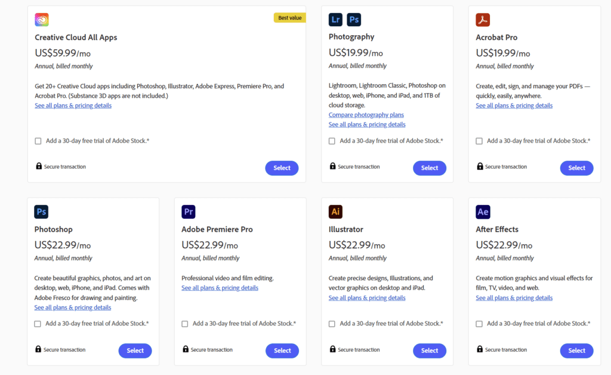Select the Creative Cloud All Apps plan

click(282, 168)
